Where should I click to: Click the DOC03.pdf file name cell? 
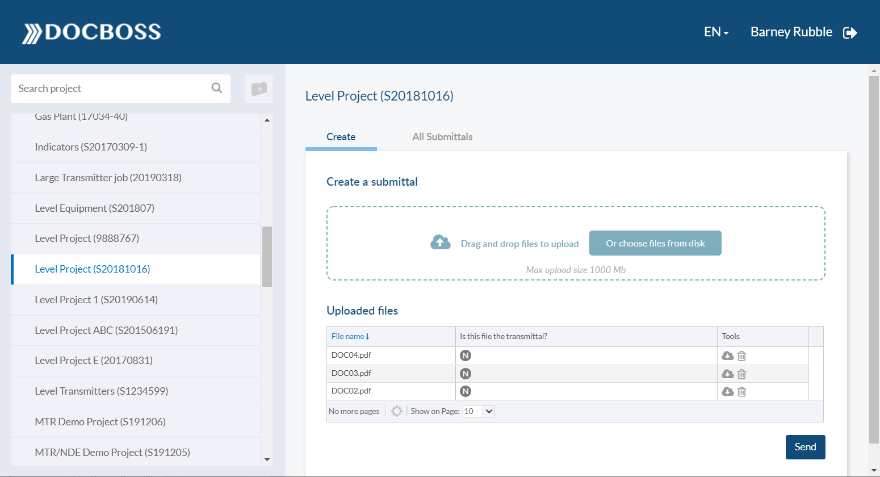391,374
